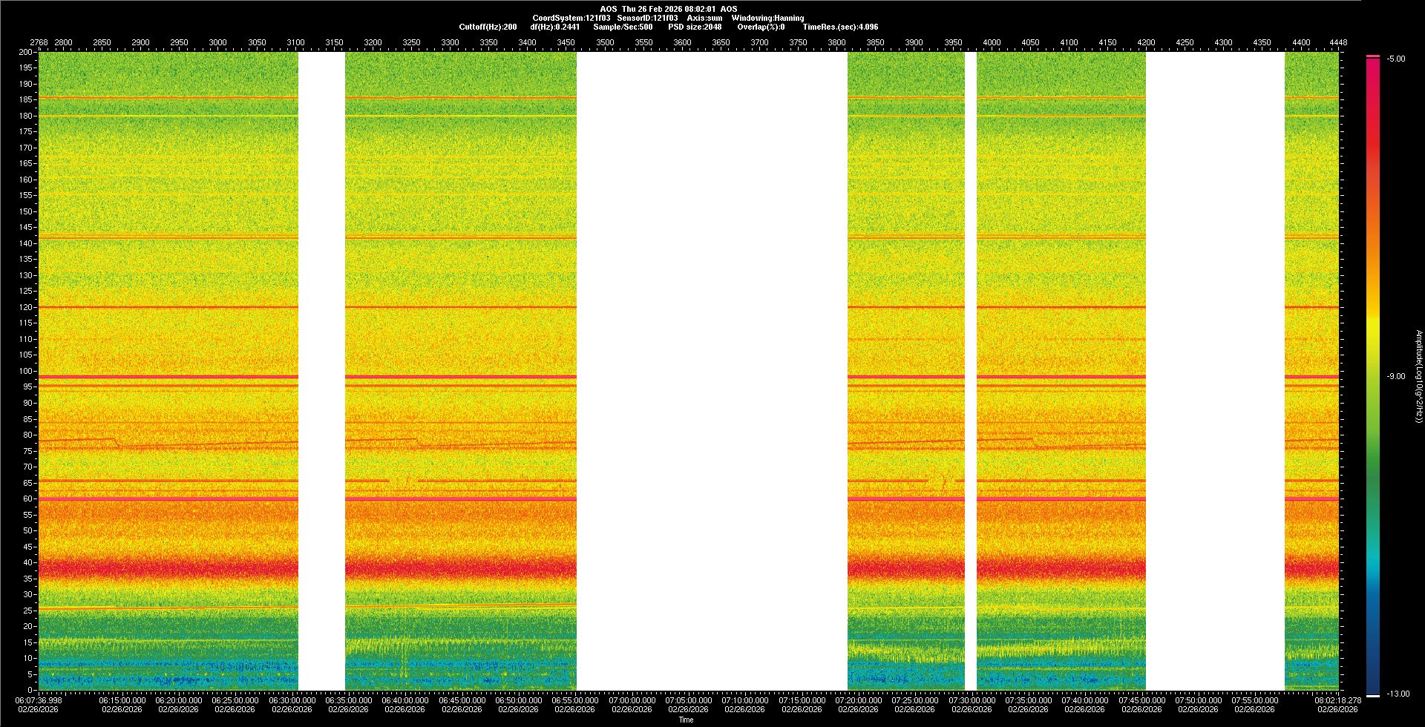The width and height of the screenshot is (1425, 727).
Task: Click the end timestamp 08:02:18.278
Action: click(x=1337, y=700)
